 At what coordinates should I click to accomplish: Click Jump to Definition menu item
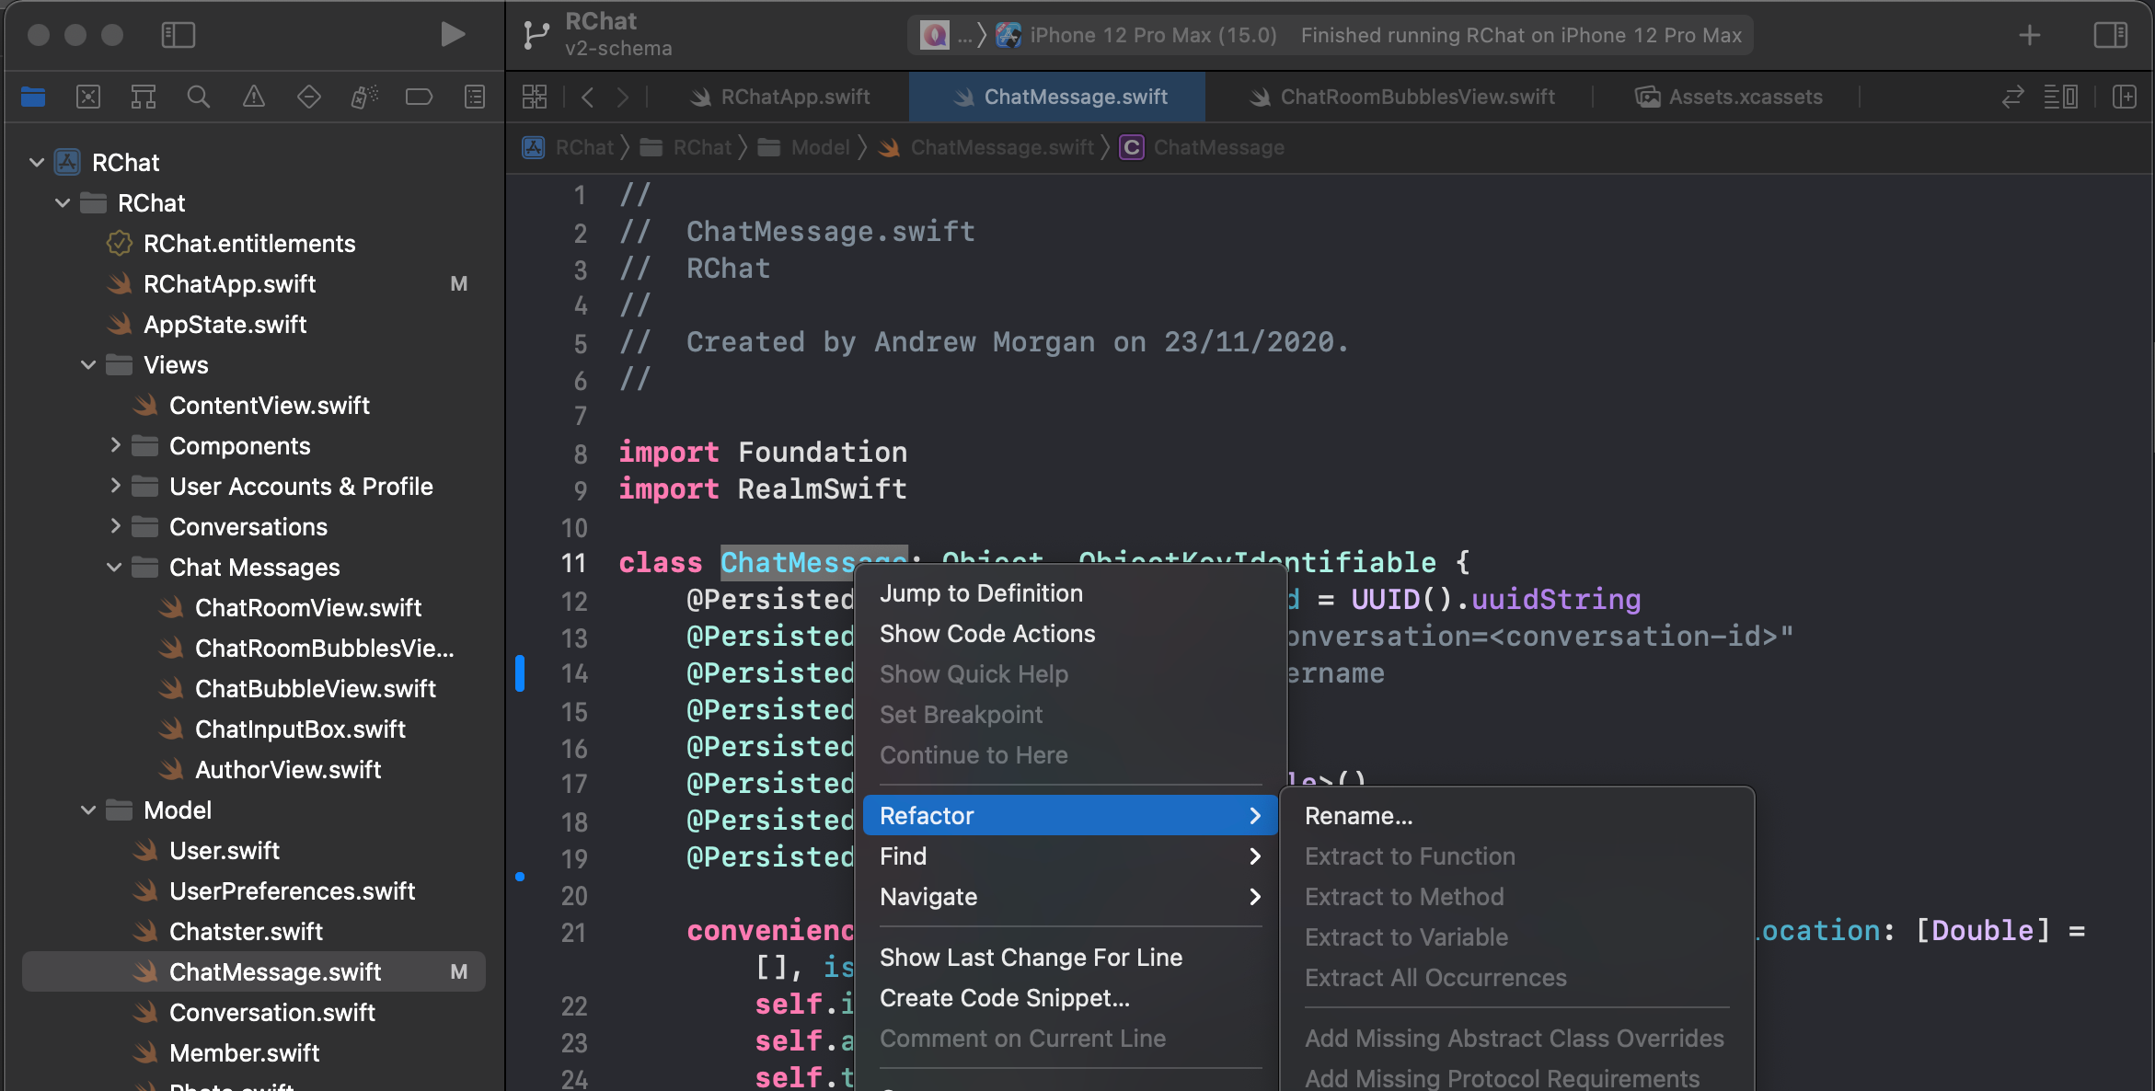click(981, 592)
